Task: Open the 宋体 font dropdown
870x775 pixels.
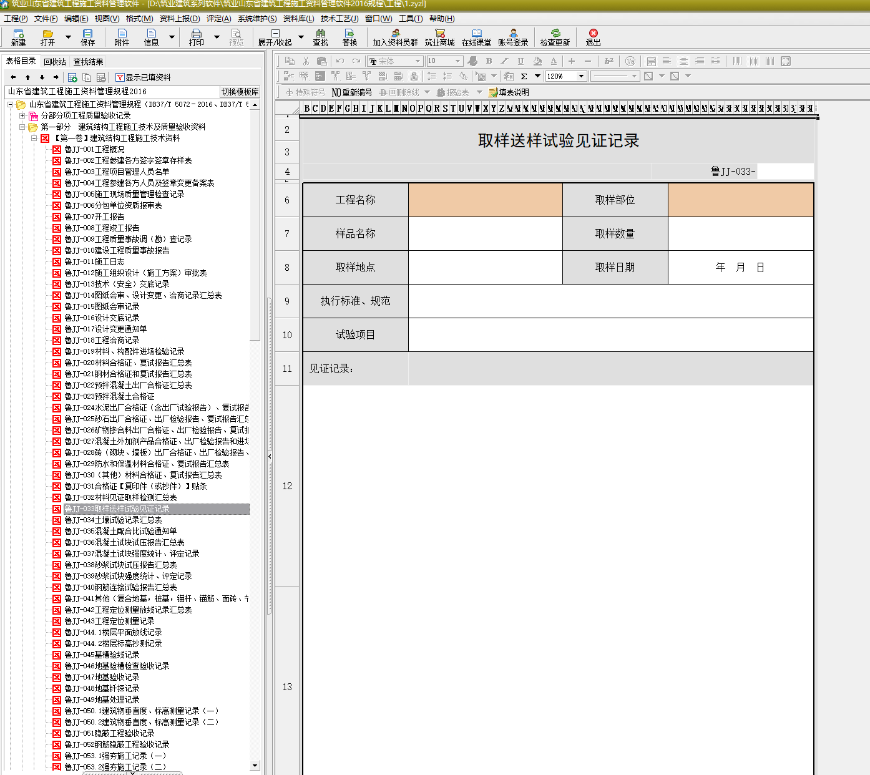Action: [x=418, y=61]
